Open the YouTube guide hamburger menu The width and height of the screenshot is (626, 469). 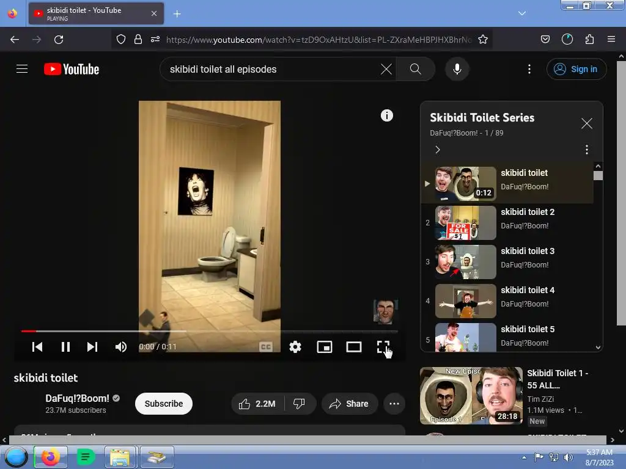tap(22, 69)
